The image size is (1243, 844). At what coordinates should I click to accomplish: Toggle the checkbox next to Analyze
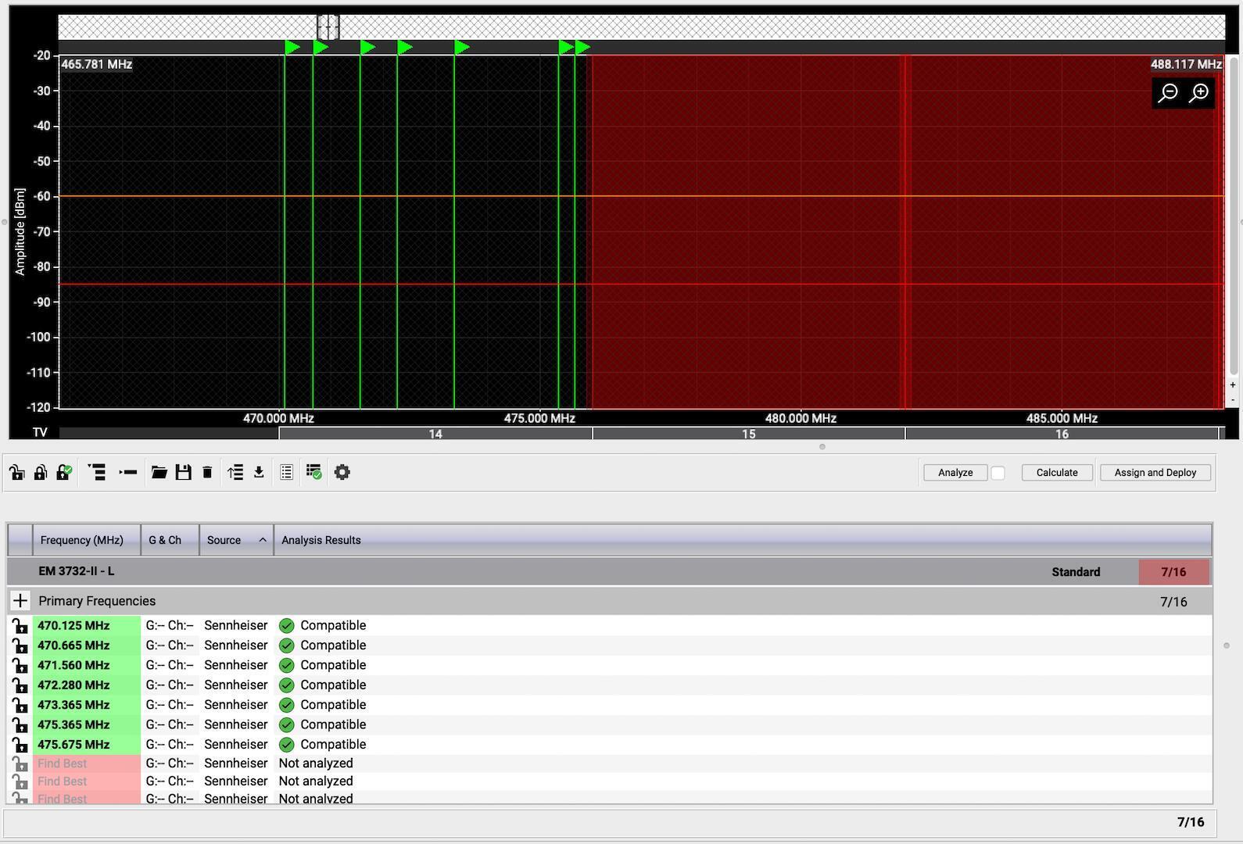pos(998,473)
